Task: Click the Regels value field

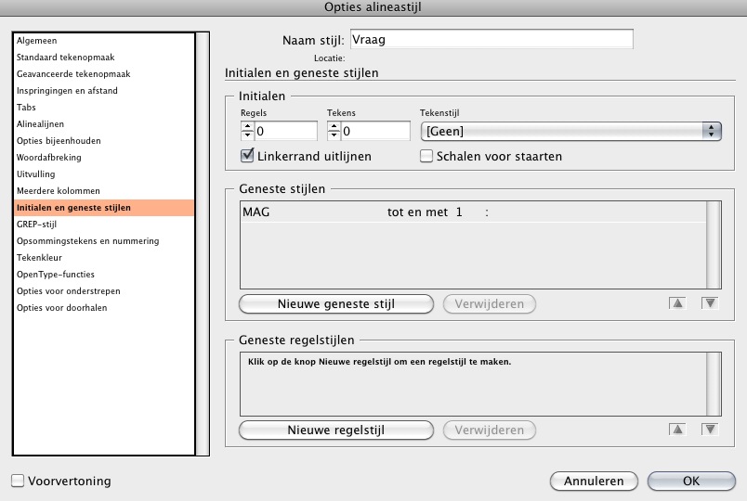Action: tap(286, 131)
